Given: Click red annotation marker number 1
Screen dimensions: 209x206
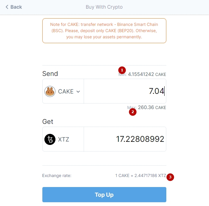Looking at the screenshot, I should (122, 70).
